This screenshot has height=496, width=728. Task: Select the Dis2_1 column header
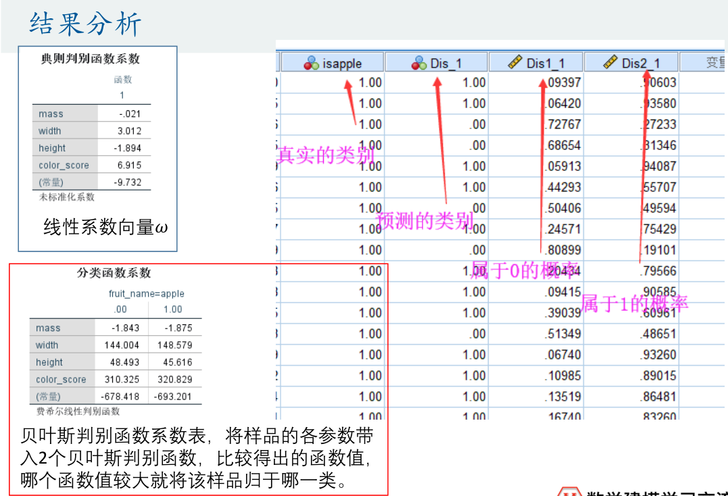click(631, 63)
